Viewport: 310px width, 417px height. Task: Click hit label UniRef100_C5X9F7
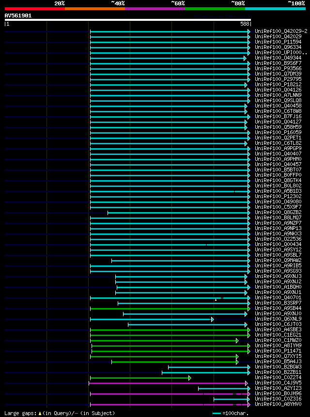coord(278,207)
